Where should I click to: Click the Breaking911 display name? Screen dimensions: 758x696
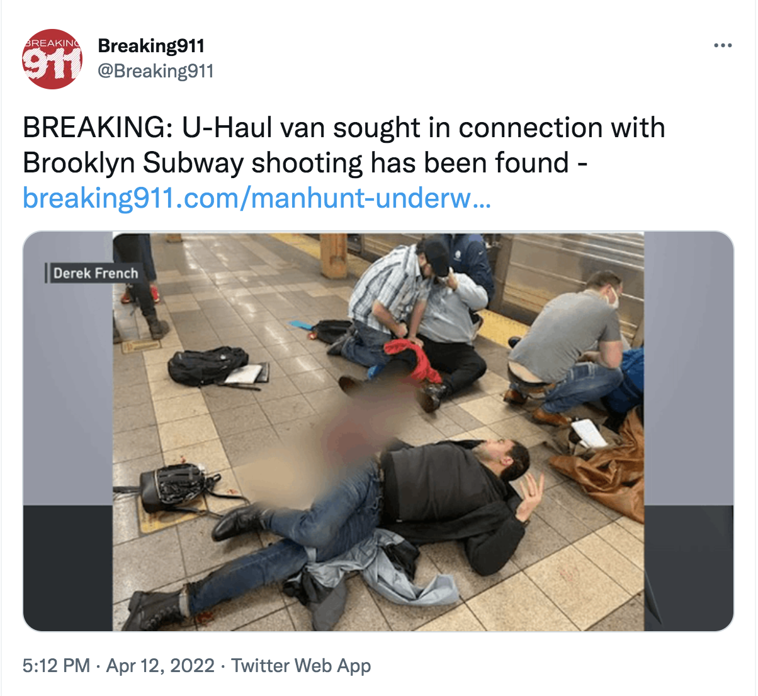(x=151, y=46)
